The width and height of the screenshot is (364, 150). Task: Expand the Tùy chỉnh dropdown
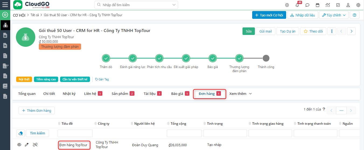pos(334,15)
